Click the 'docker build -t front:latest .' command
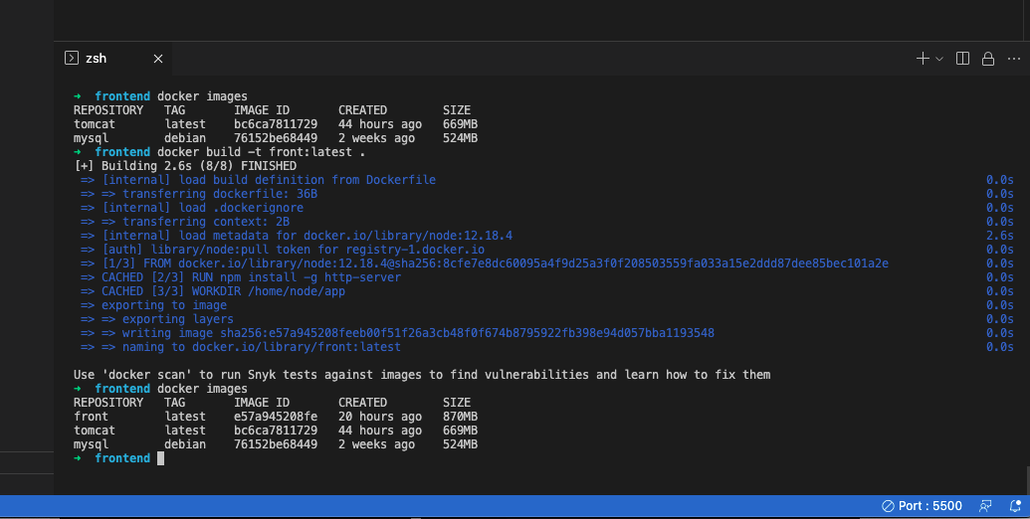Screen dimensions: 1030x519 click(x=262, y=152)
